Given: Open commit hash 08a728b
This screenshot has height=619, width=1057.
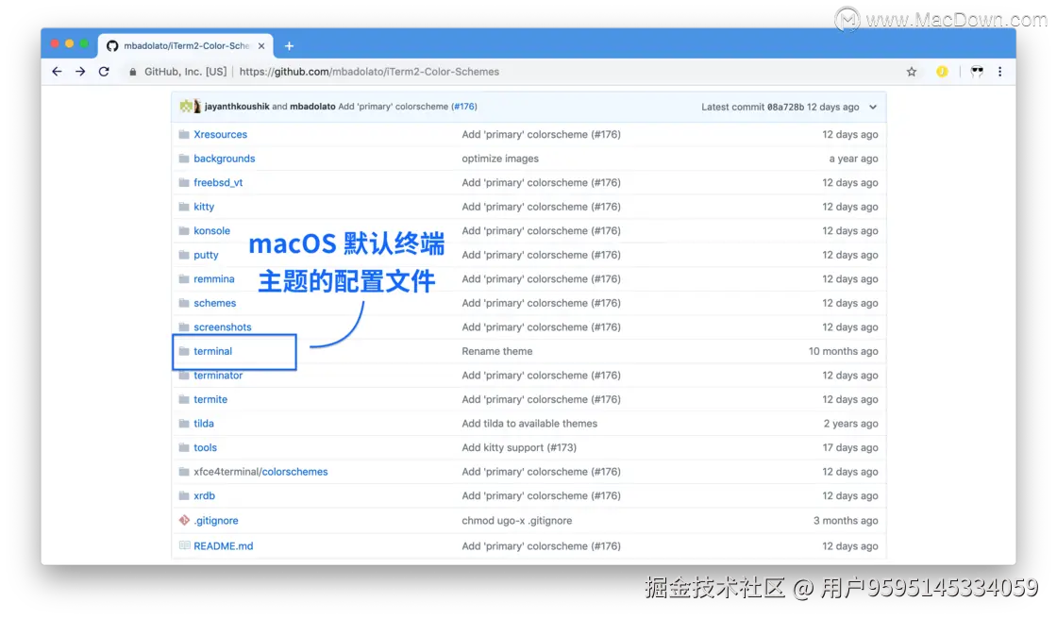Looking at the screenshot, I should [x=785, y=107].
